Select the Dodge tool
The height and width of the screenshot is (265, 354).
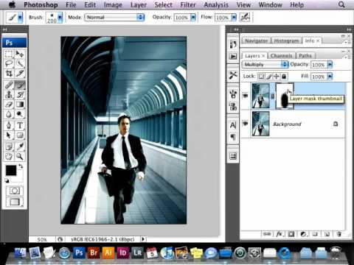(20, 114)
